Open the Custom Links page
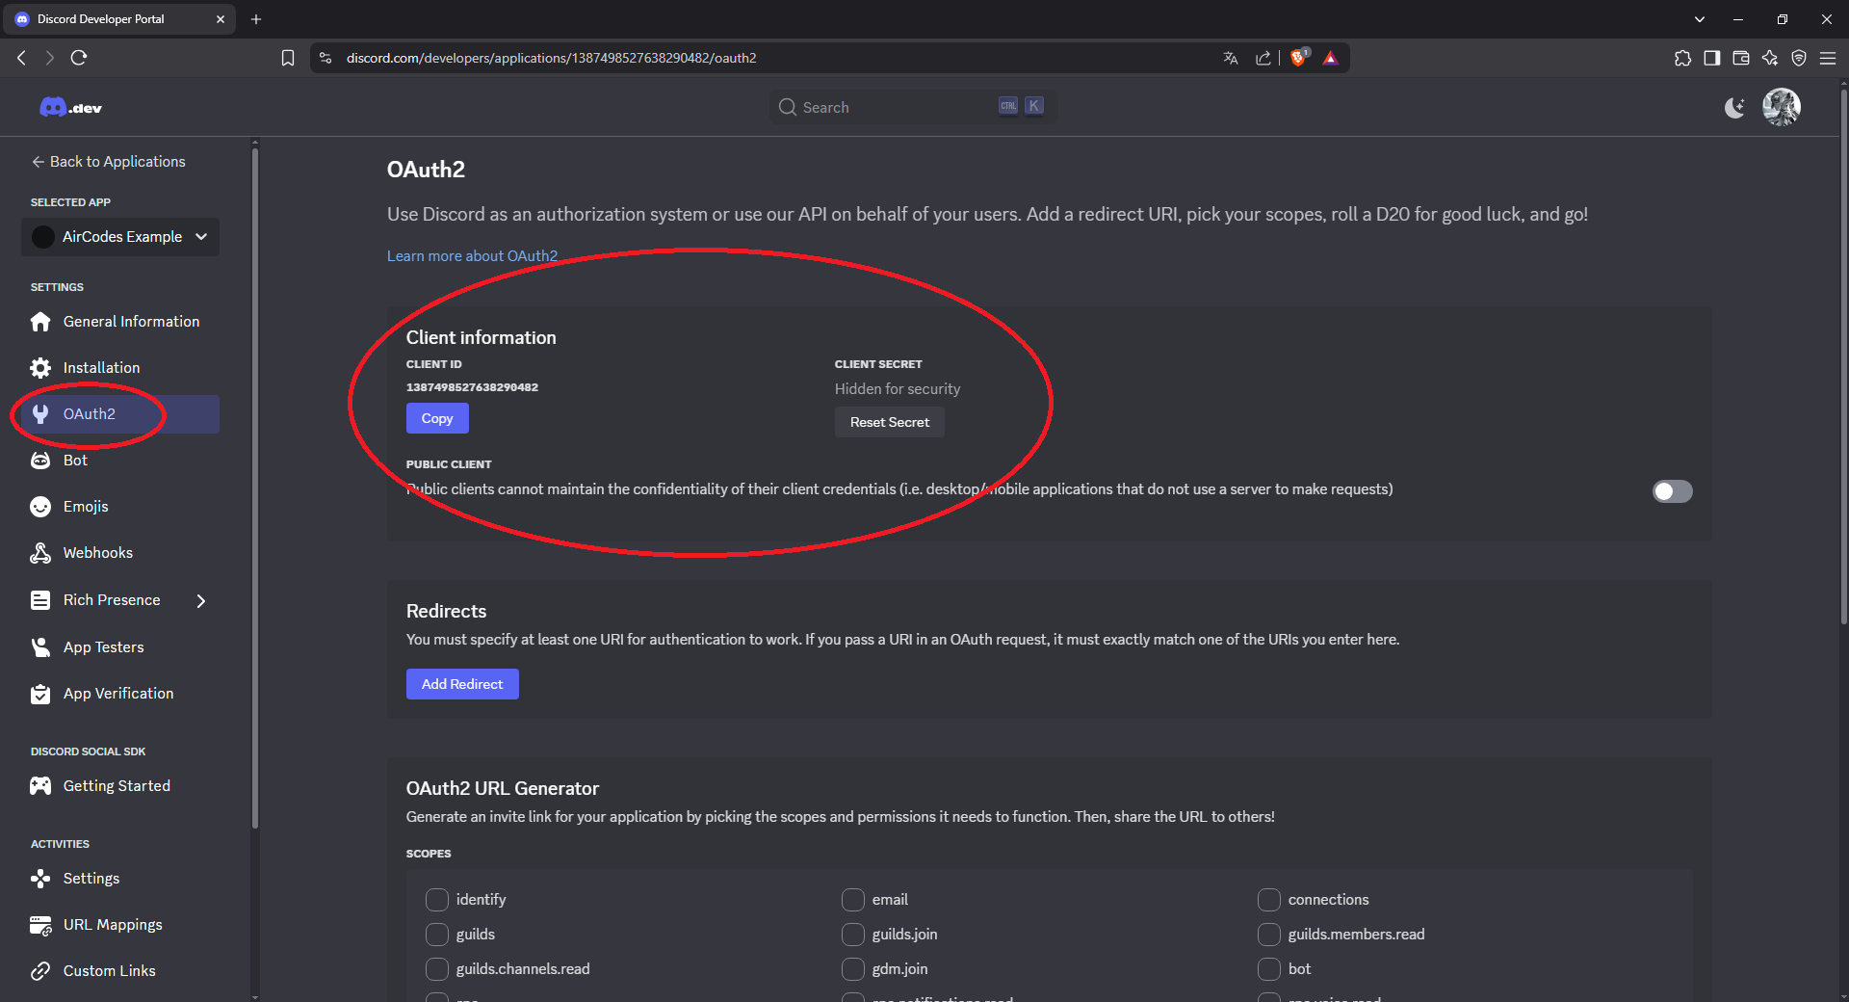Screen dimensions: 1849x1002 [120, 971]
